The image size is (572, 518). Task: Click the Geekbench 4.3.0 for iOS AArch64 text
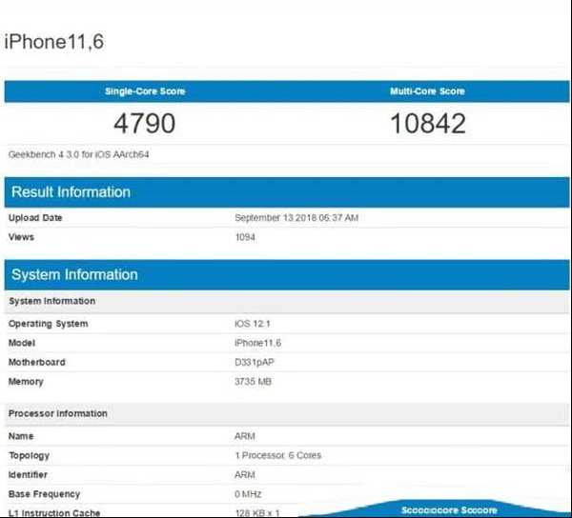pos(78,154)
